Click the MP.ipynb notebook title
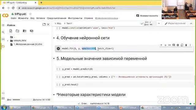 pyautogui.click(x=21, y=14)
